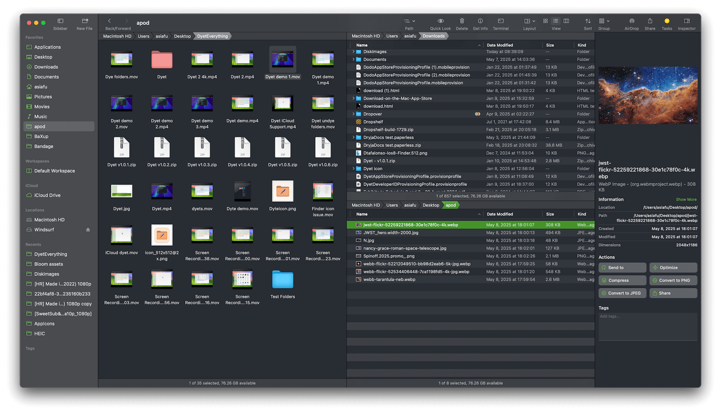This screenshot has height=414, width=721.
Task: Click the Desktop breadcrumb in left pane
Action: point(182,36)
